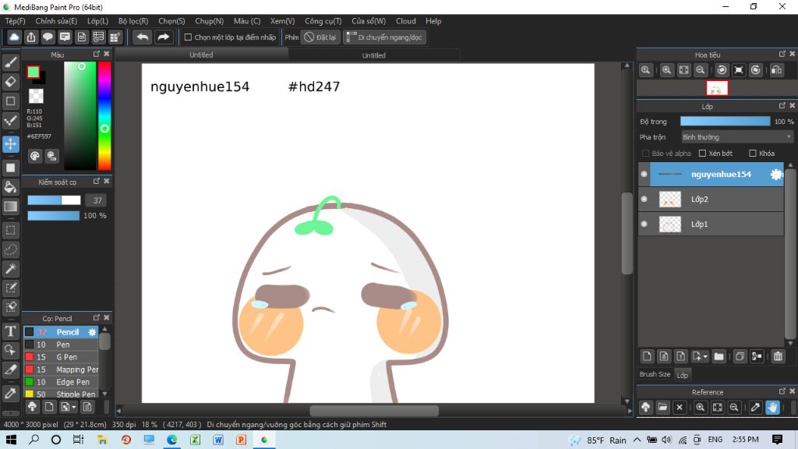Open 'Pha trộn' blend mode dropdown

[737, 137]
